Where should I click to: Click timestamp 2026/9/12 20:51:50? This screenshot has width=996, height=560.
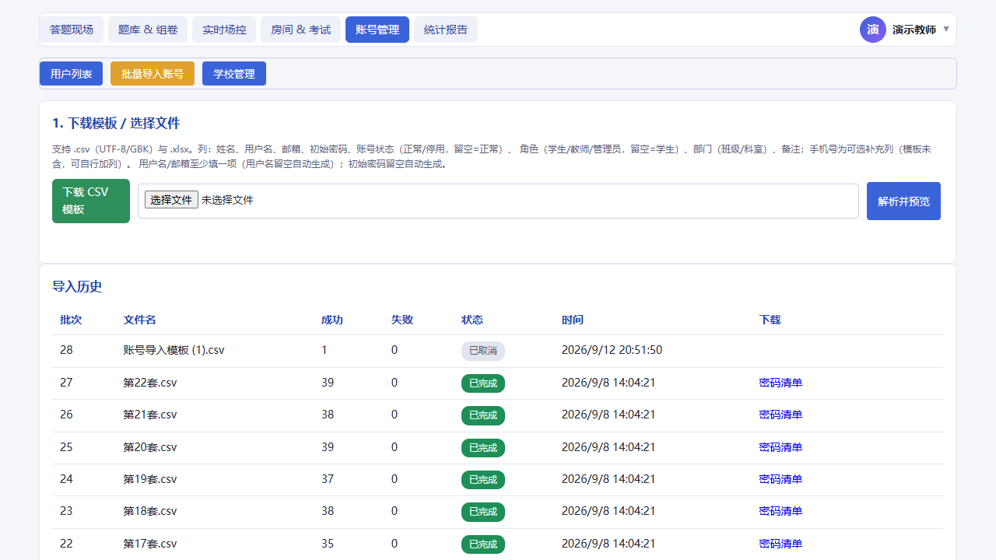[x=612, y=350]
